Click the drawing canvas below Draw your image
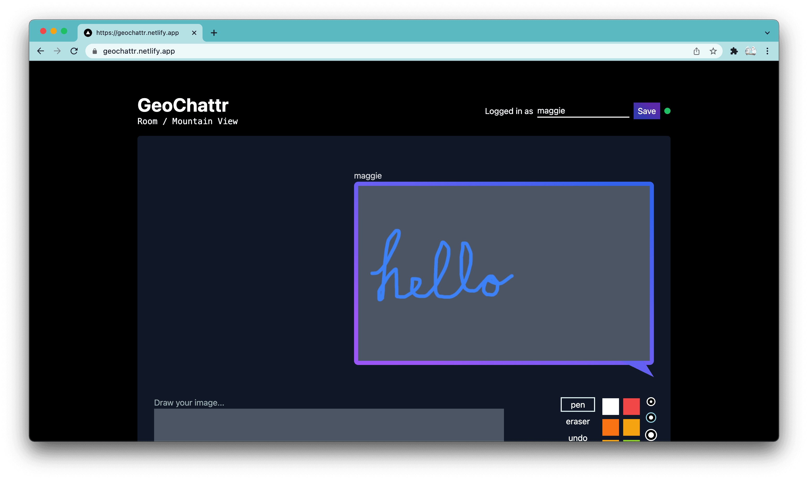The height and width of the screenshot is (480, 808). click(329, 425)
